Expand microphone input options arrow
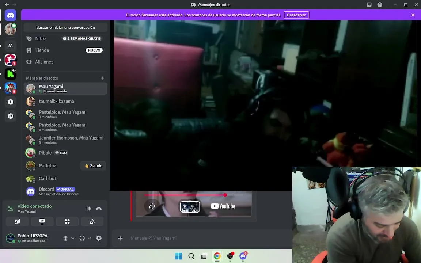The image size is (421, 263). 73,238
